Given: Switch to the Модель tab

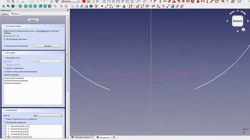Looking at the screenshot, I should coord(4,14).
